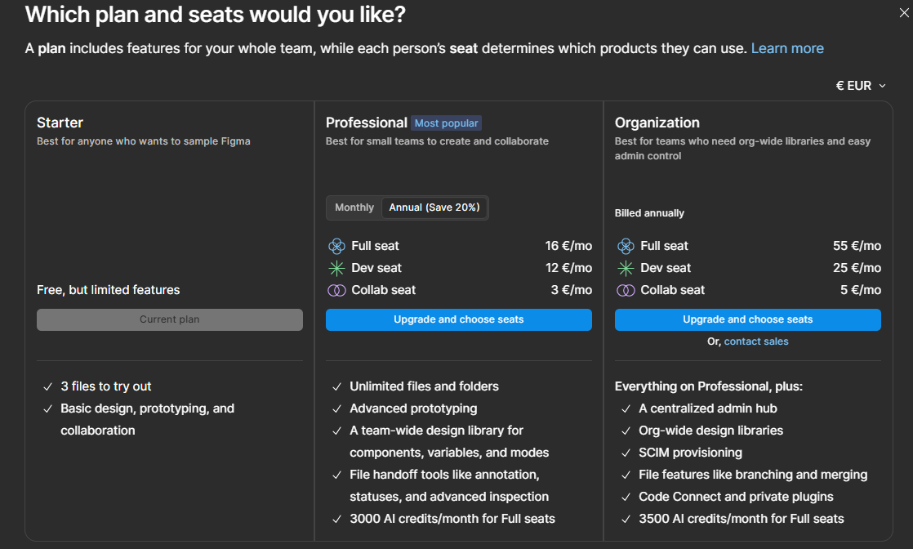The width and height of the screenshot is (913, 549).
Task: Select Annual (Save 20%) billing
Action: (x=434, y=208)
